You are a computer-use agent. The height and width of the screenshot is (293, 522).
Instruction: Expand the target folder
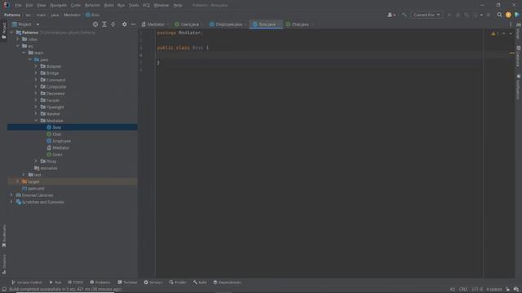click(18, 181)
